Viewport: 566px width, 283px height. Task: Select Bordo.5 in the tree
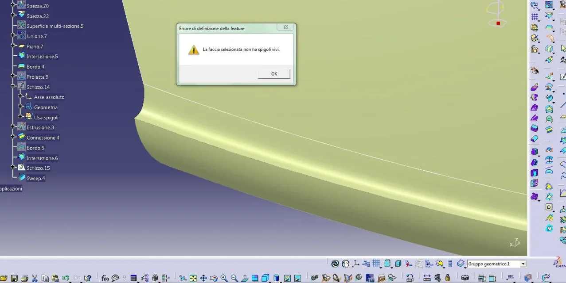pyautogui.click(x=35, y=148)
